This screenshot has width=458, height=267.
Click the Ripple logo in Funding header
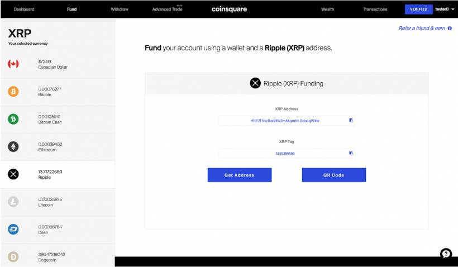click(x=255, y=83)
